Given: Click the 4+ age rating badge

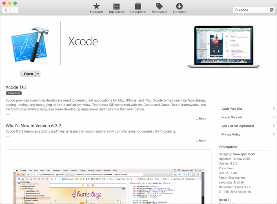Looking at the screenshot, I should point(23,87).
